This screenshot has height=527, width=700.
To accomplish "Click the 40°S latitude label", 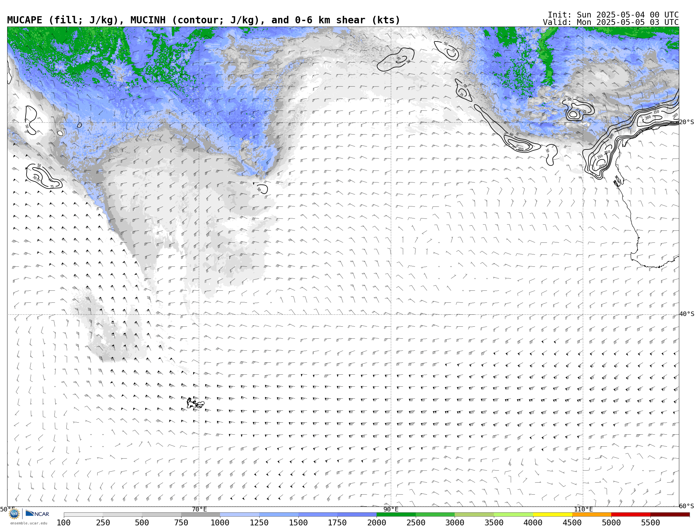I will coord(687,314).
